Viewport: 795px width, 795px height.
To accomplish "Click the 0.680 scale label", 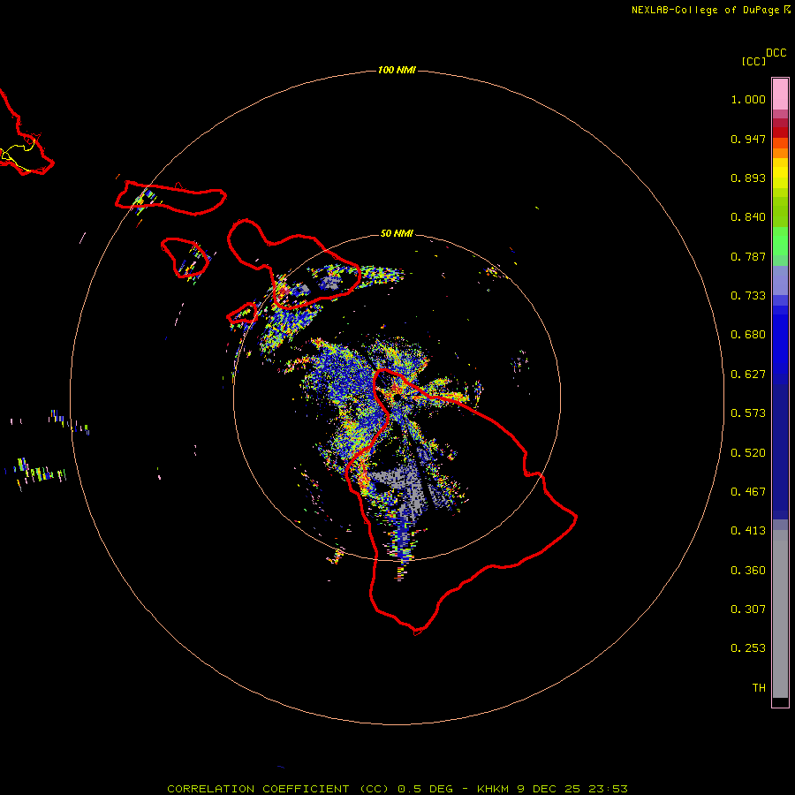I will click(x=748, y=335).
